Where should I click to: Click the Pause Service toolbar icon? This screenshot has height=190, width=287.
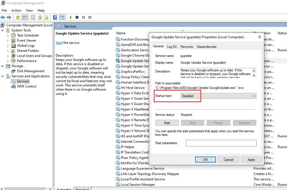[84, 17]
